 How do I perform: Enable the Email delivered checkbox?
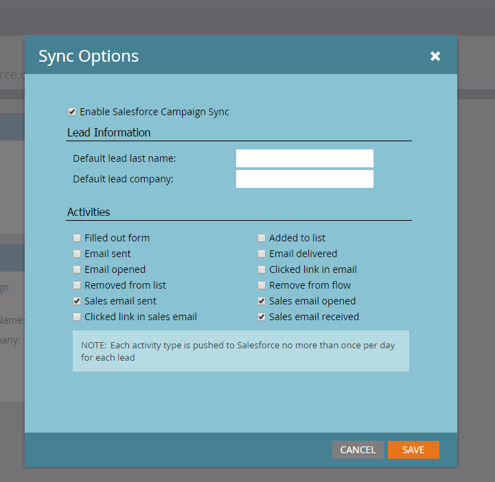tap(262, 254)
